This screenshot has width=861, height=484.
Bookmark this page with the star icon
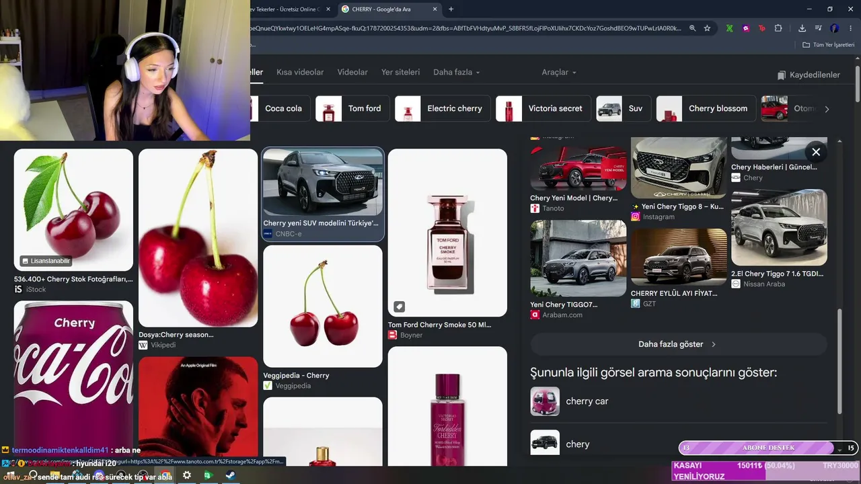[x=707, y=28]
